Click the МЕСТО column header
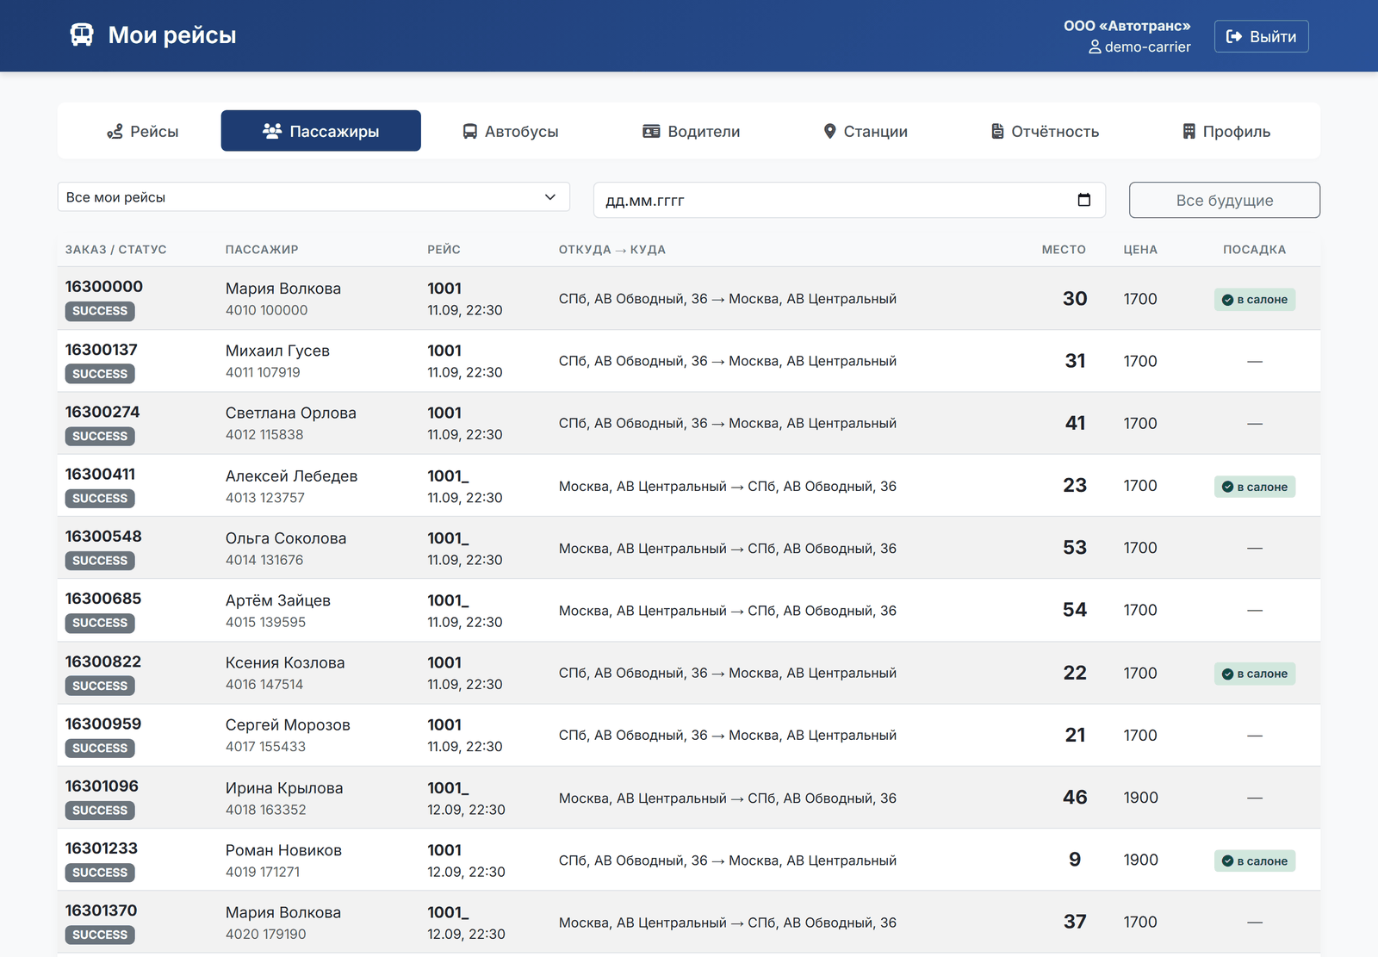This screenshot has height=957, width=1378. coord(1064,250)
